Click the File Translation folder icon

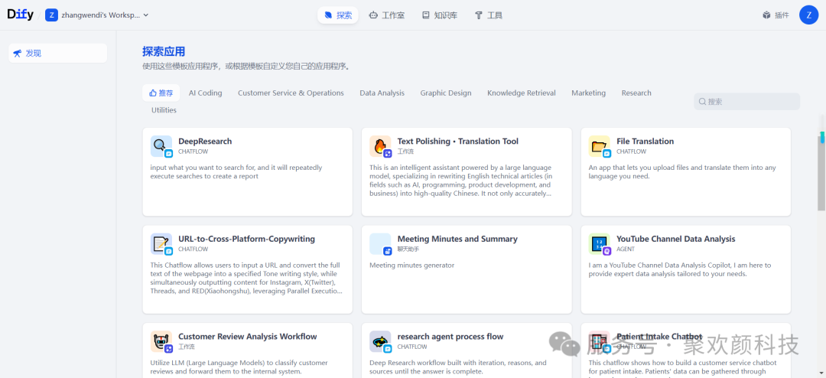600,146
